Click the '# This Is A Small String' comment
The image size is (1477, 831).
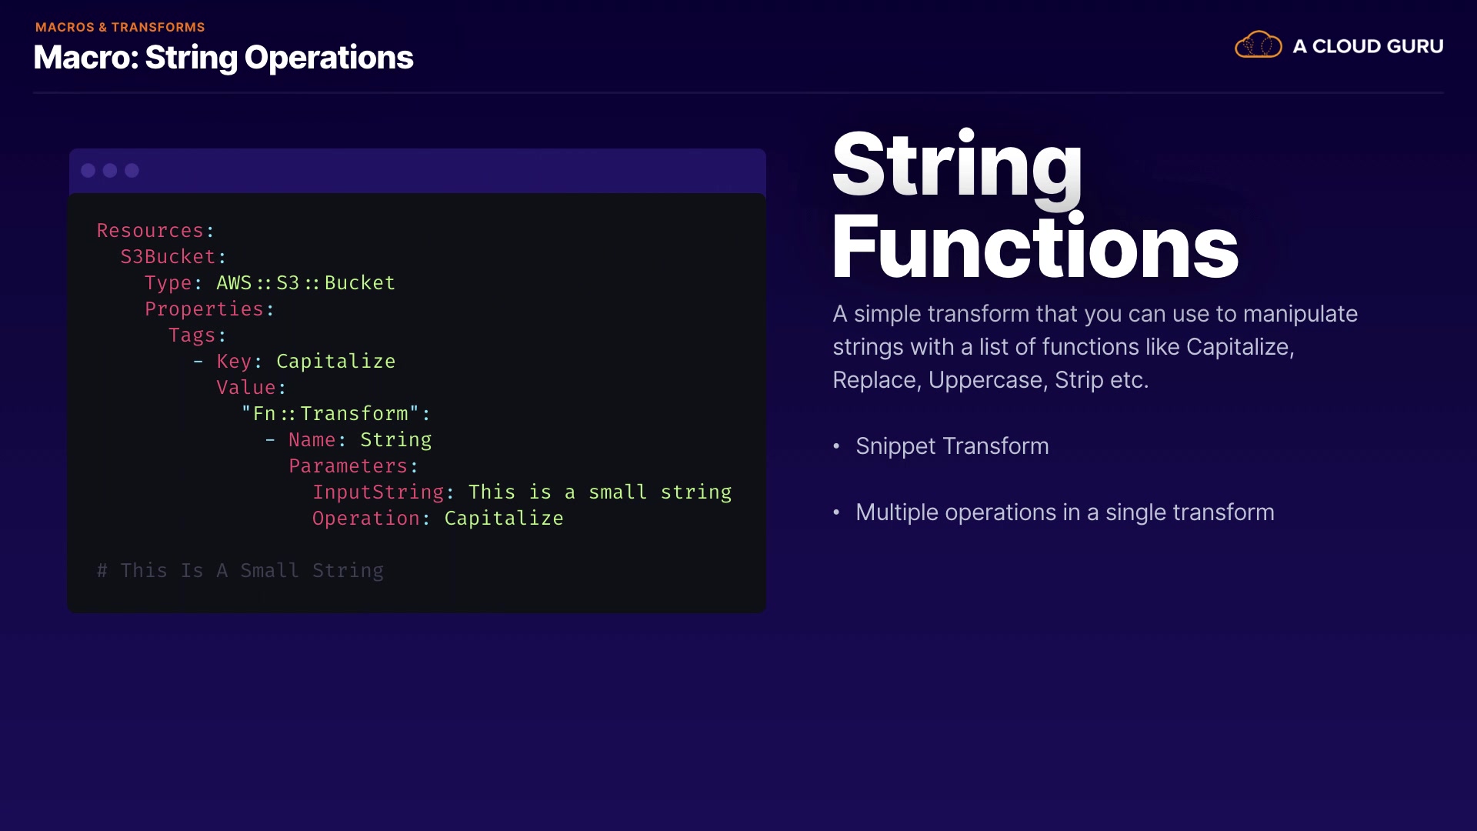click(x=240, y=571)
